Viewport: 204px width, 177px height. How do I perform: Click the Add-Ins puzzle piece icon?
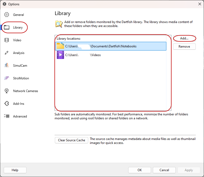tap(7, 103)
